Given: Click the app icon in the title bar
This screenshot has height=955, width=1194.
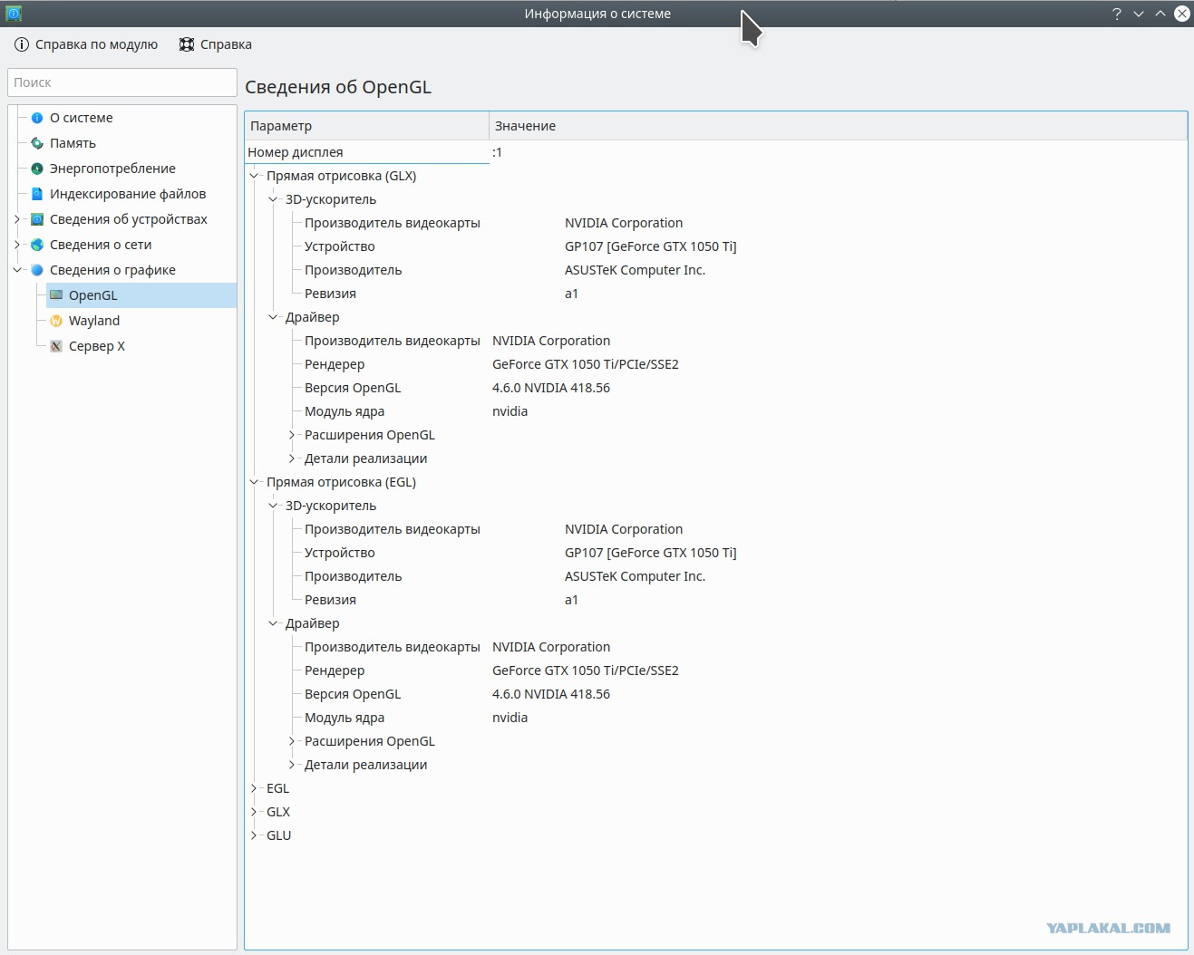Looking at the screenshot, I should point(14,14).
